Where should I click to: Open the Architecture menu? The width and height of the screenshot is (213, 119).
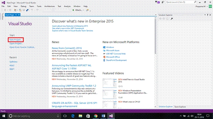click(x=50, y=6)
